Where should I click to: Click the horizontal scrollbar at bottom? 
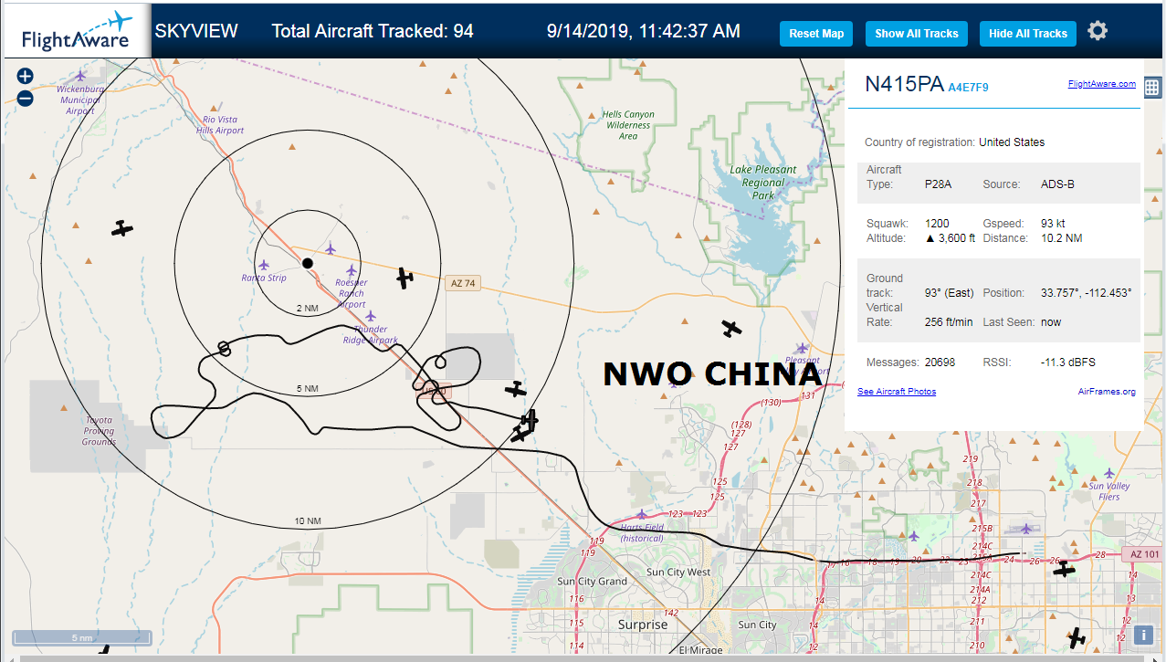coord(583,657)
